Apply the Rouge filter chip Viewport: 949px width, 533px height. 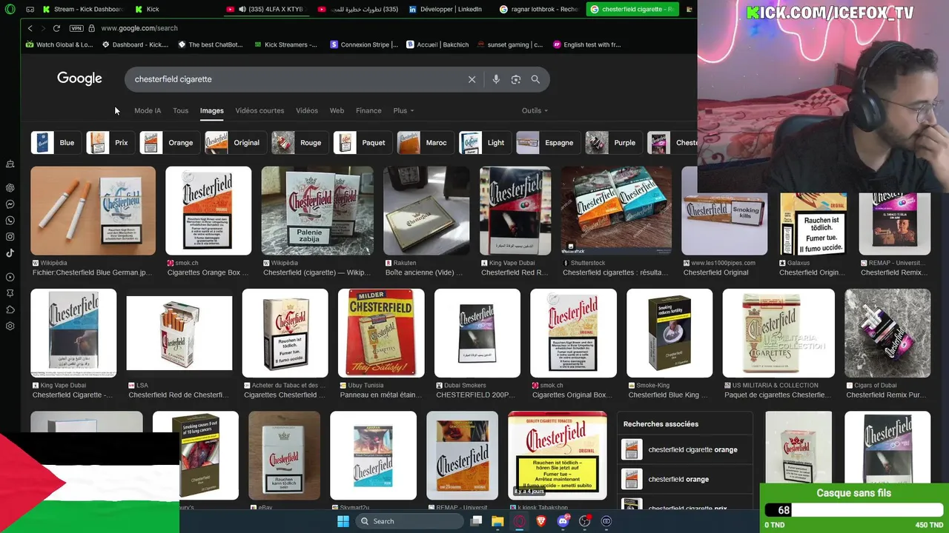(x=299, y=142)
